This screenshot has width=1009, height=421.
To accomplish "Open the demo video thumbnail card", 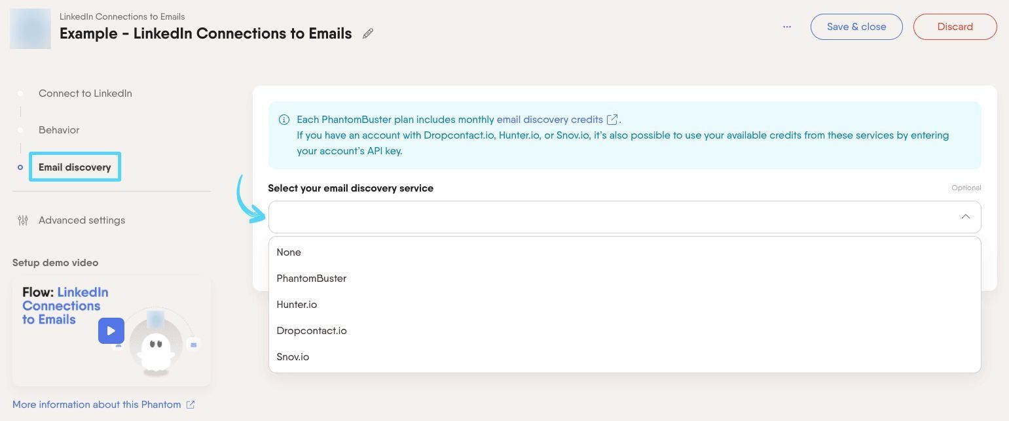I will [x=111, y=331].
